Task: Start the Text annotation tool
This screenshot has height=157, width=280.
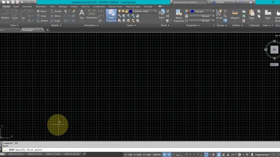Action: click(x=82, y=14)
